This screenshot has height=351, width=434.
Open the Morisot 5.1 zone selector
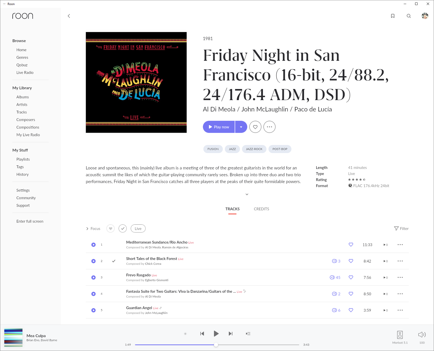tap(400, 337)
